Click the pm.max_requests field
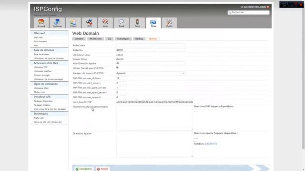 (121, 97)
